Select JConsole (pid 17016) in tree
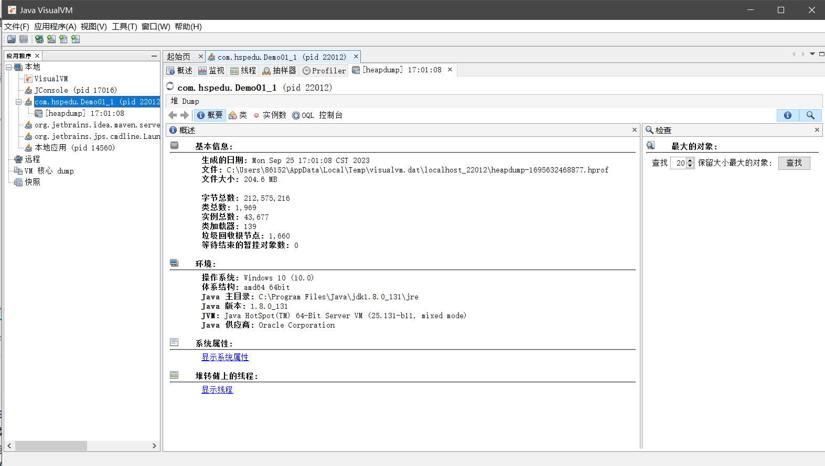The image size is (825, 466). click(x=76, y=90)
